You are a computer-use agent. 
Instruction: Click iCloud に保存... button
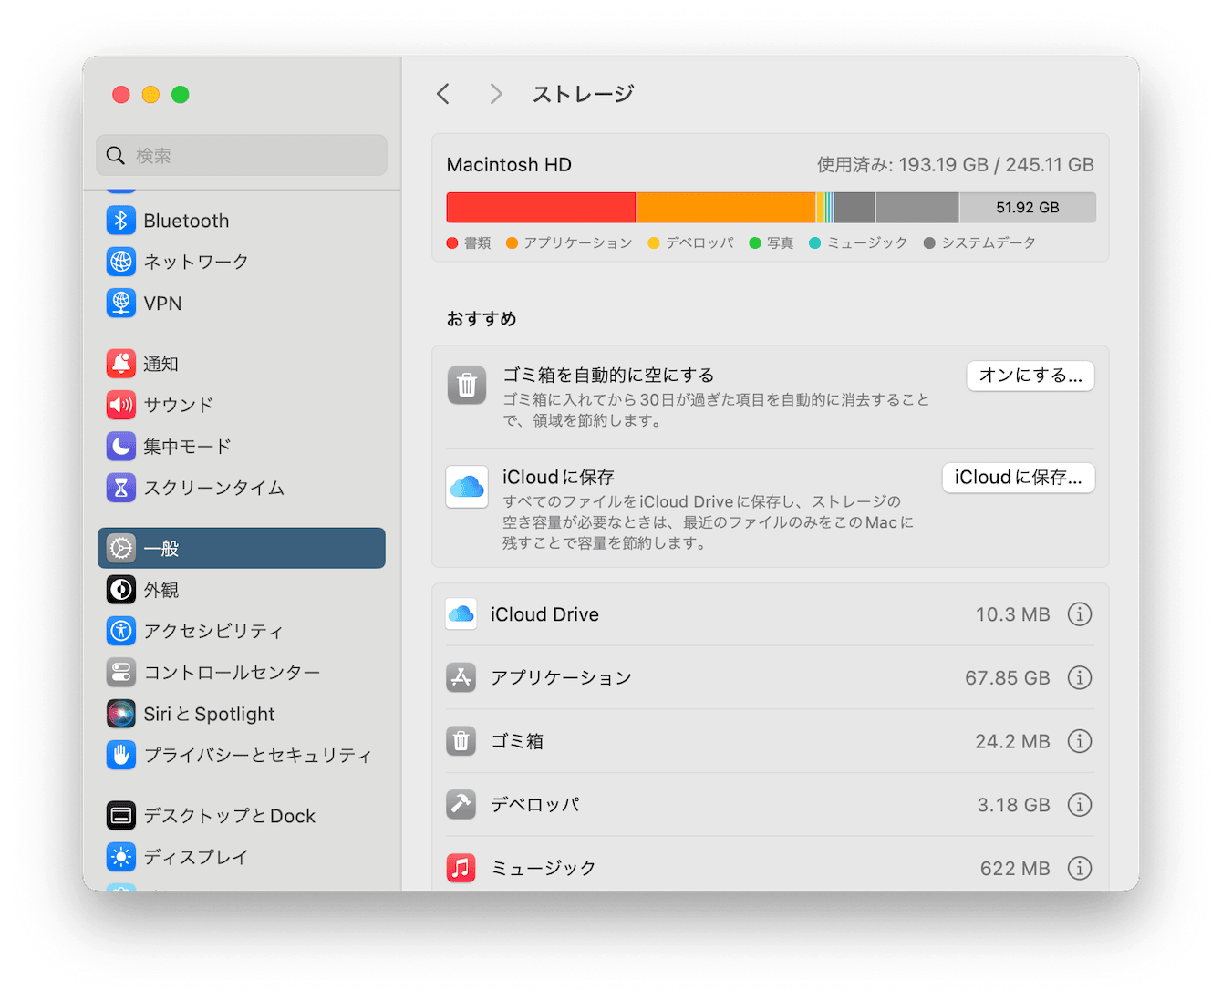(x=1019, y=478)
